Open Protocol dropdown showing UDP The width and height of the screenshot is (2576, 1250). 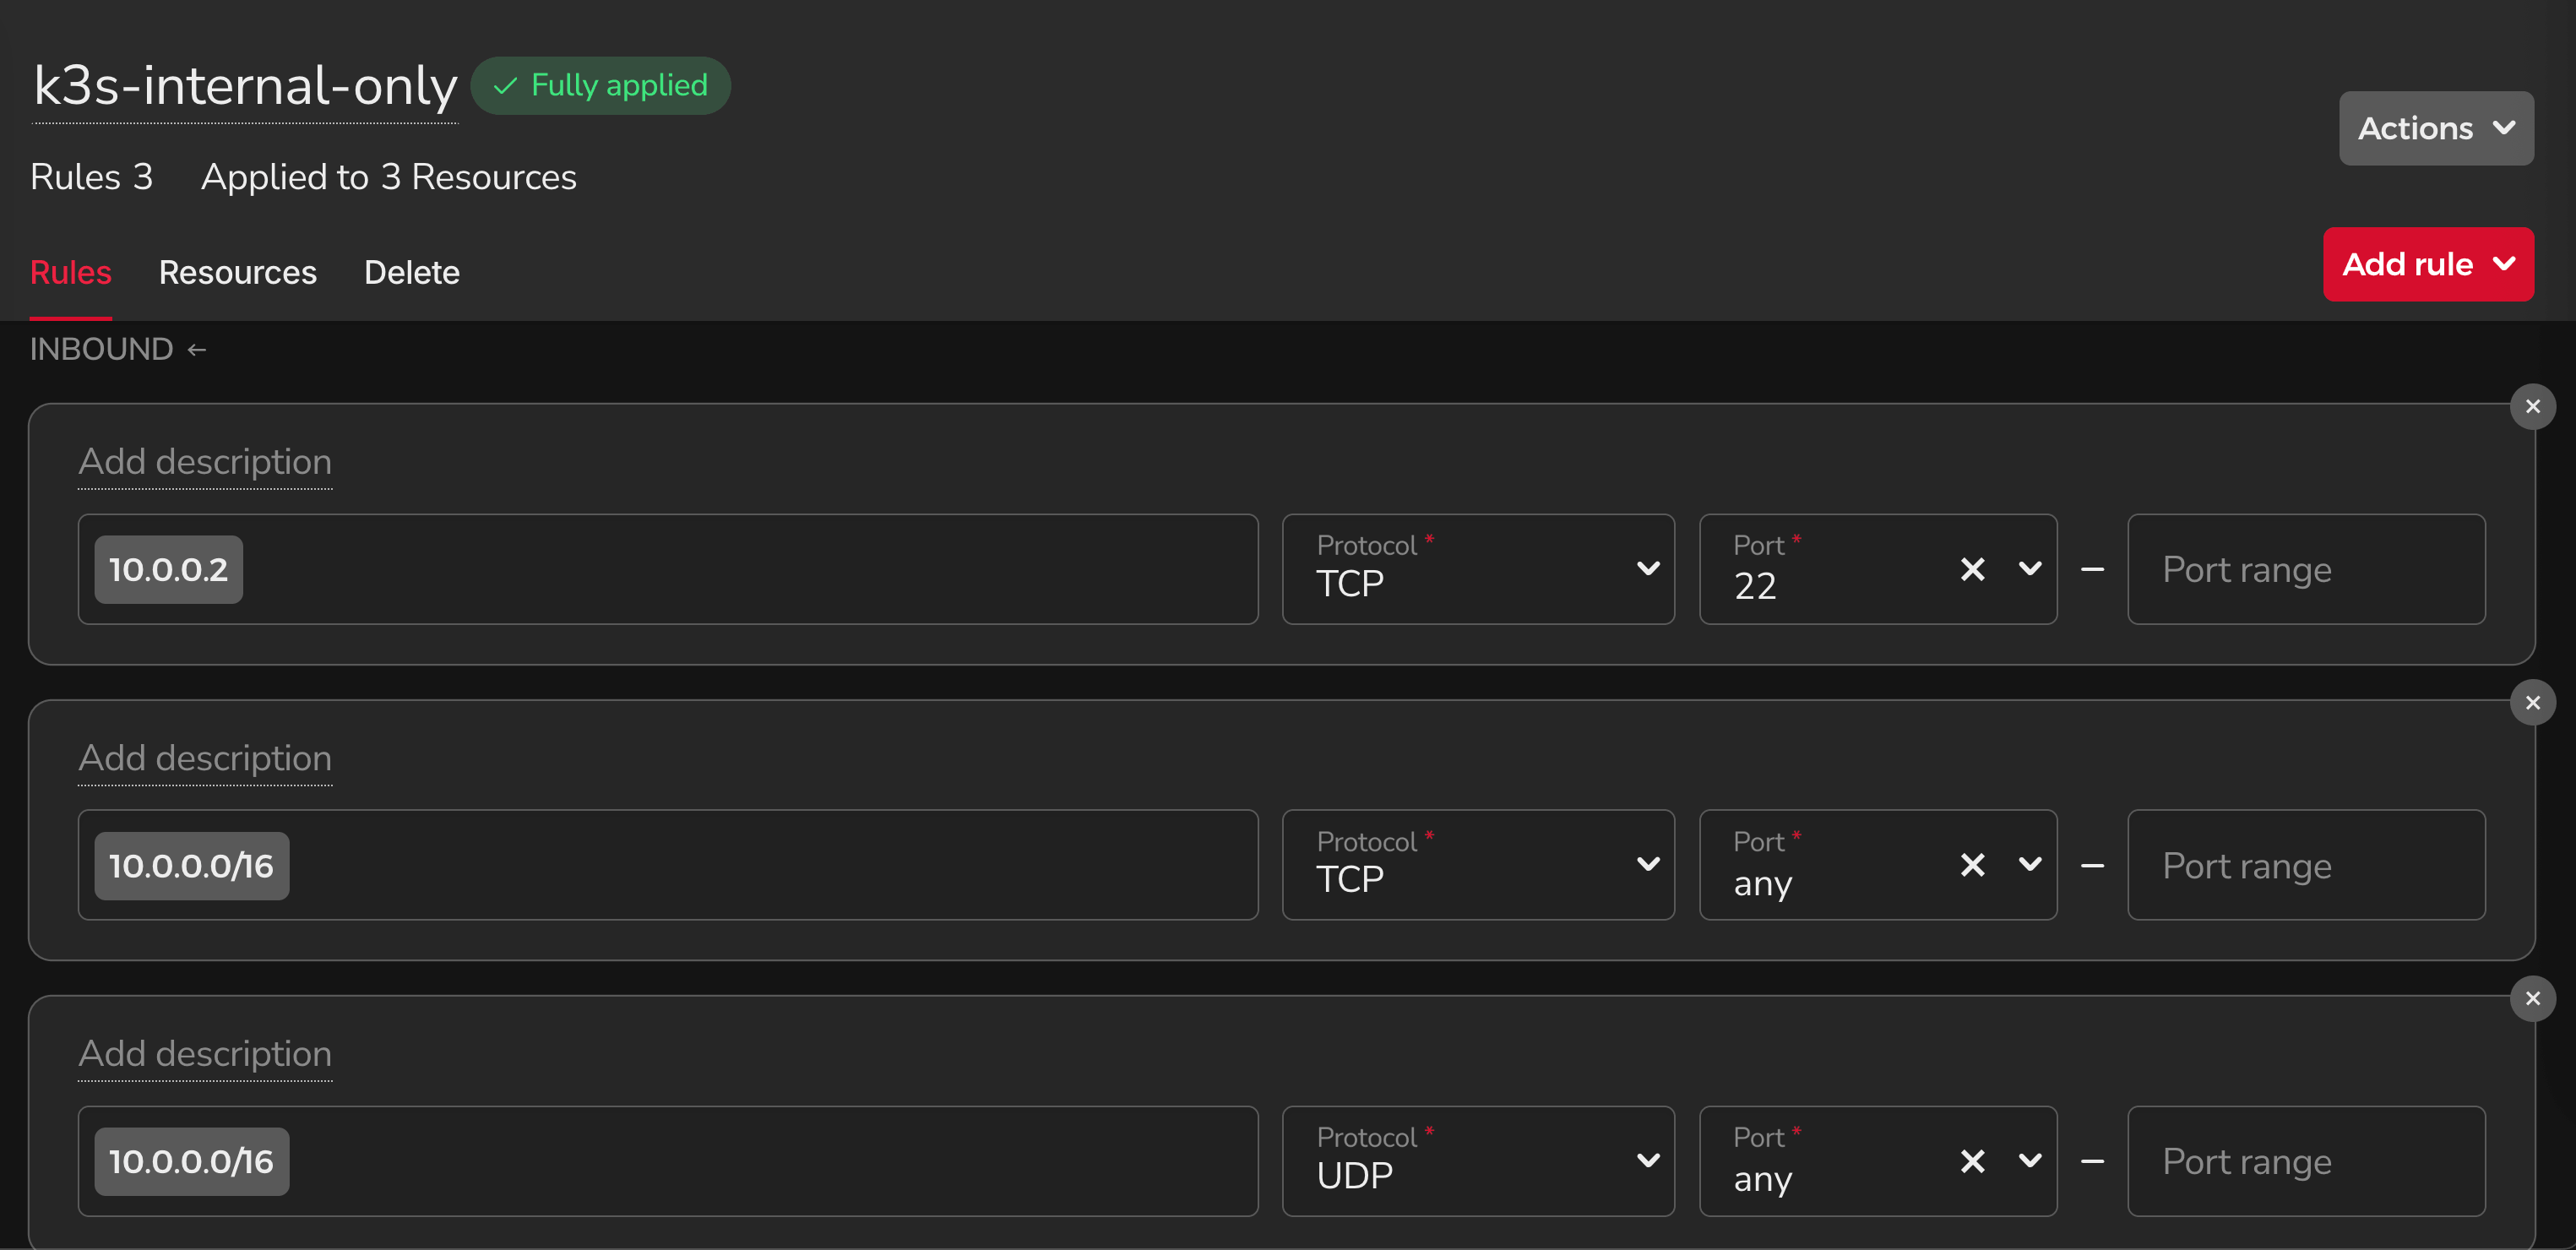click(1478, 1161)
